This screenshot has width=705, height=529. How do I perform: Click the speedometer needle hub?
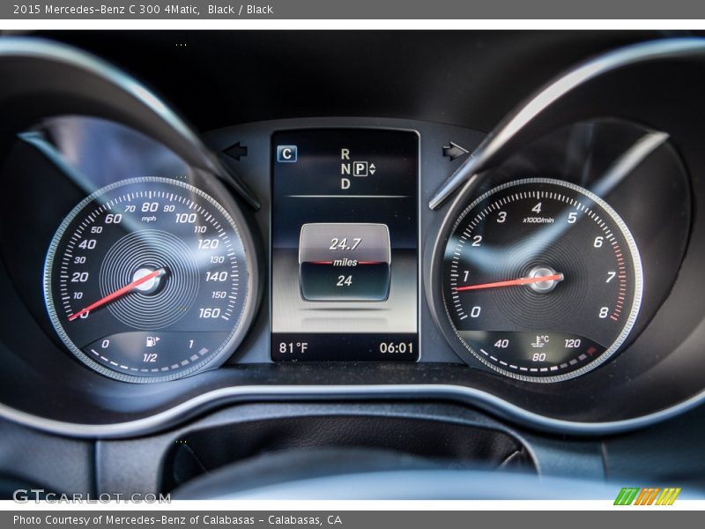tap(147, 279)
